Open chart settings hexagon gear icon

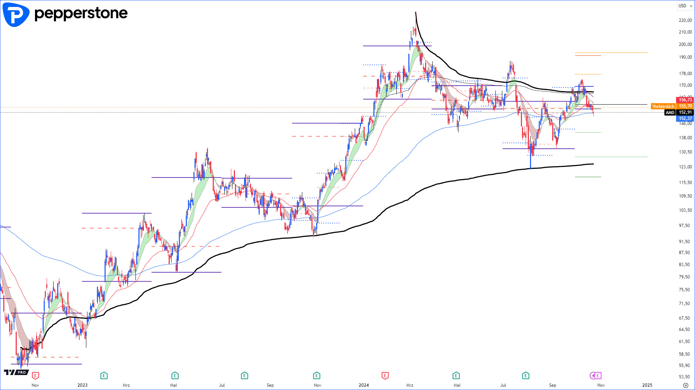[x=686, y=385]
